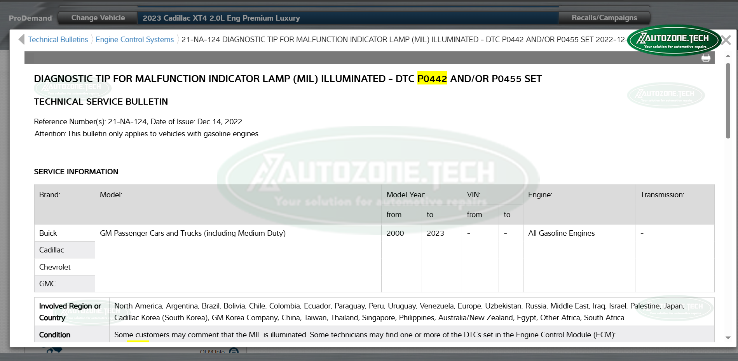The width and height of the screenshot is (738, 361).
Task: Click the AutoZone.tech green oval logo
Action: (x=674, y=40)
